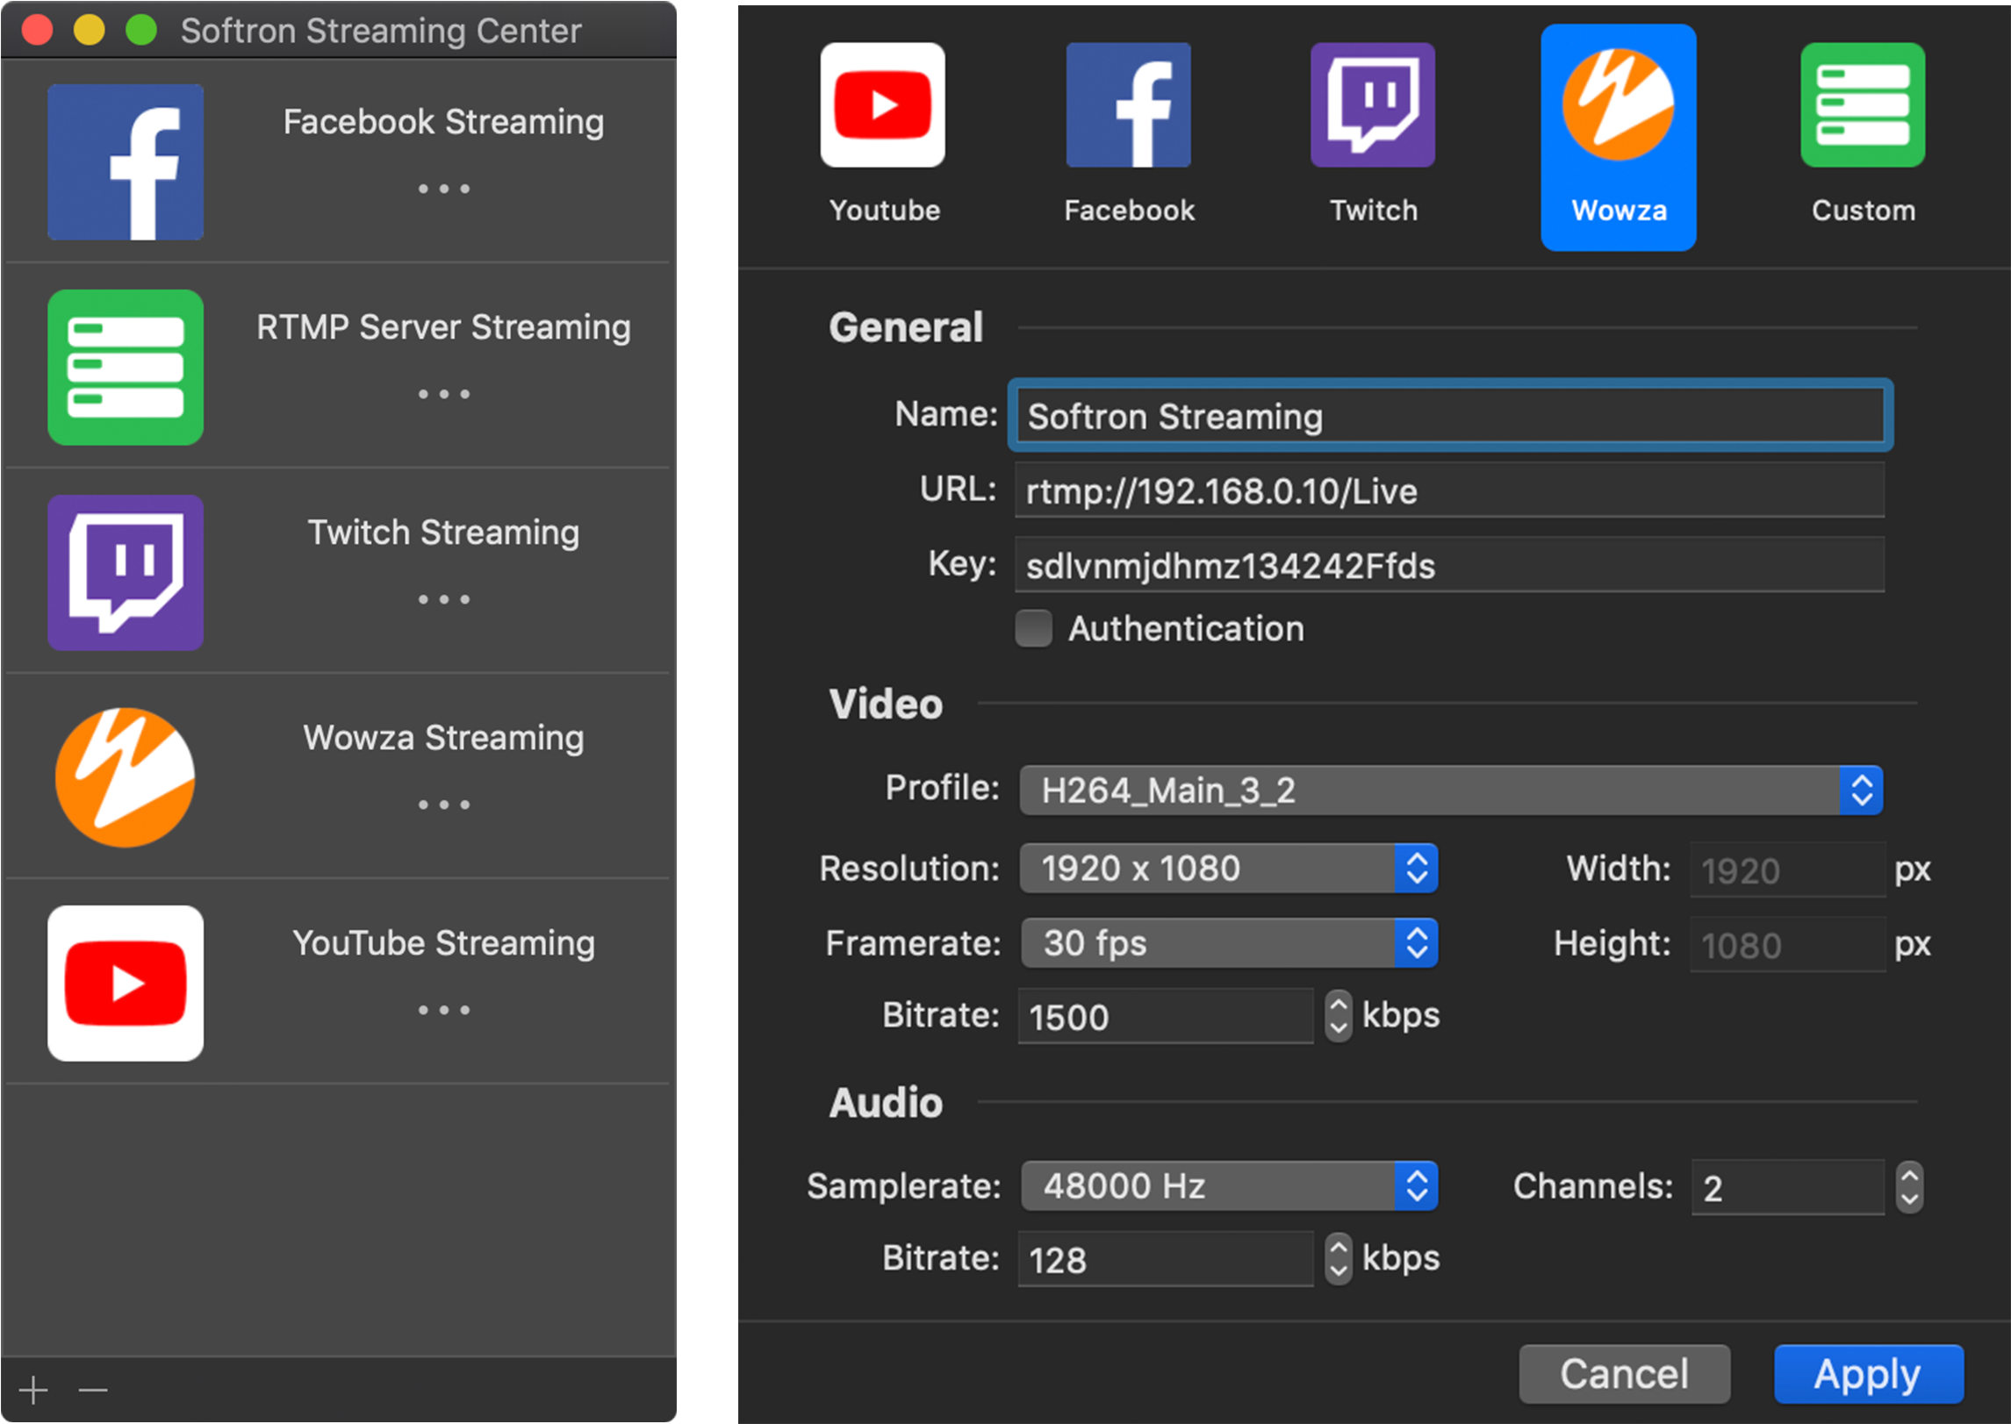
Task: Switch to the Wowza tab
Action: (1618, 136)
